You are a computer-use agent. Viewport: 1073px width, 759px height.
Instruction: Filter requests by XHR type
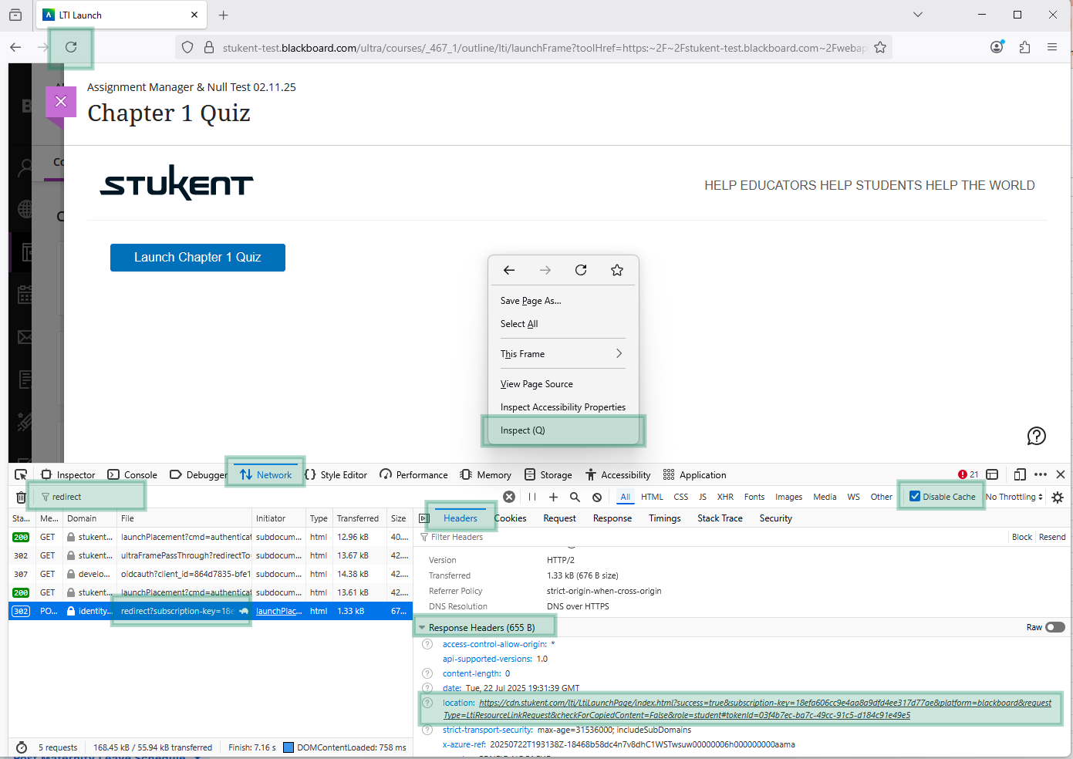pos(725,497)
